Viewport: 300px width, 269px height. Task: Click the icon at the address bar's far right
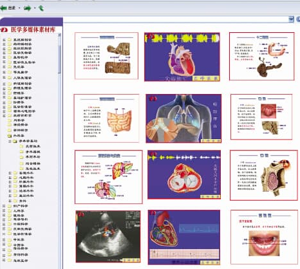tap(298, 19)
